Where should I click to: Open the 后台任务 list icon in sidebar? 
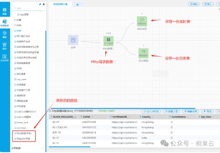point(5,57)
